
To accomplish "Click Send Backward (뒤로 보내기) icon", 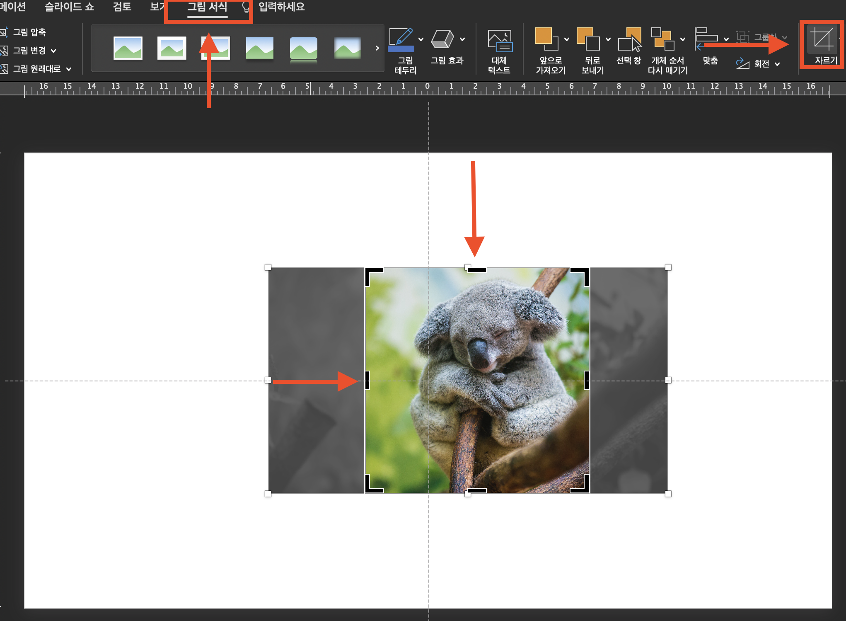I will tap(588, 39).
